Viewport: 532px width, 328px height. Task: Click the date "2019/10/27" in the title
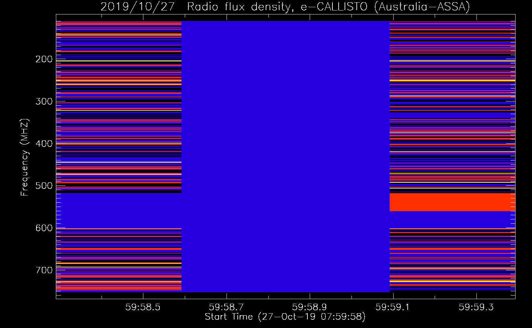(137, 7)
